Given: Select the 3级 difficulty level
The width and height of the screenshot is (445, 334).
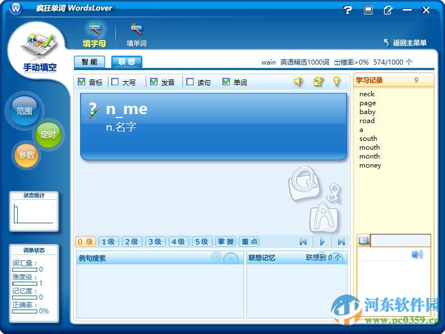Looking at the screenshot, I should coord(155,242).
